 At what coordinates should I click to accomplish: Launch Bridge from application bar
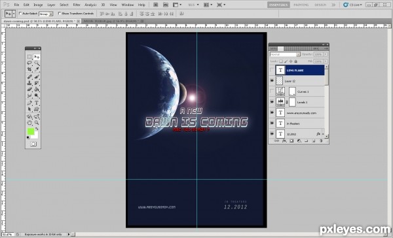click(x=155, y=5)
